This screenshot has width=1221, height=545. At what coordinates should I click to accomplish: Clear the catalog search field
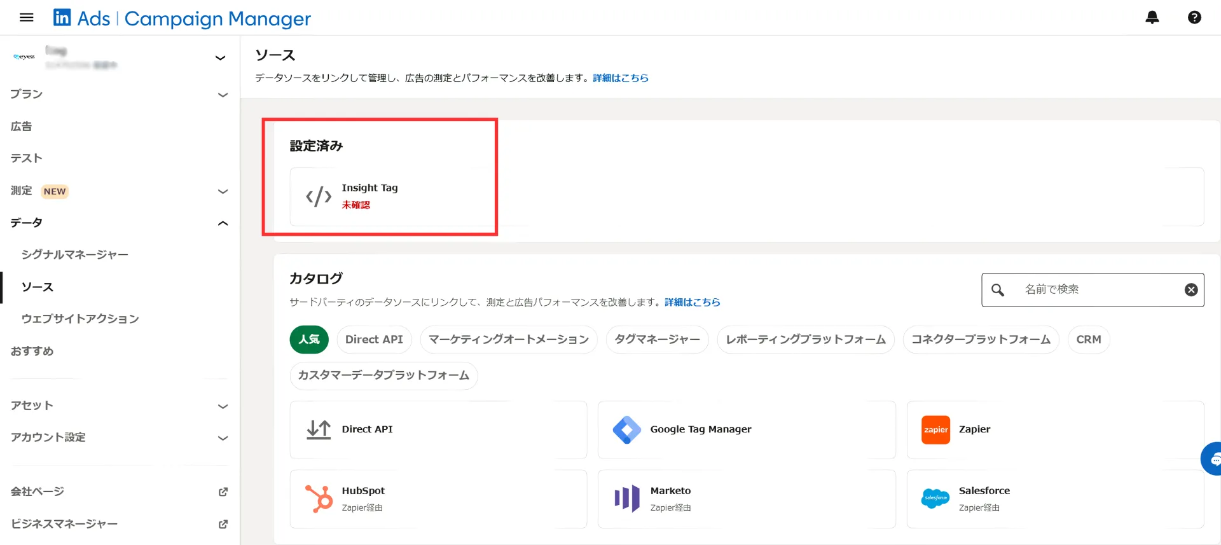[1191, 290]
